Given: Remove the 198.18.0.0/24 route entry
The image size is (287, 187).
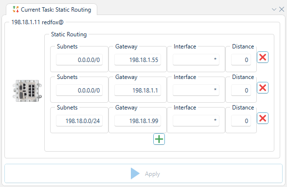Looking at the screenshot, I should point(263,118).
